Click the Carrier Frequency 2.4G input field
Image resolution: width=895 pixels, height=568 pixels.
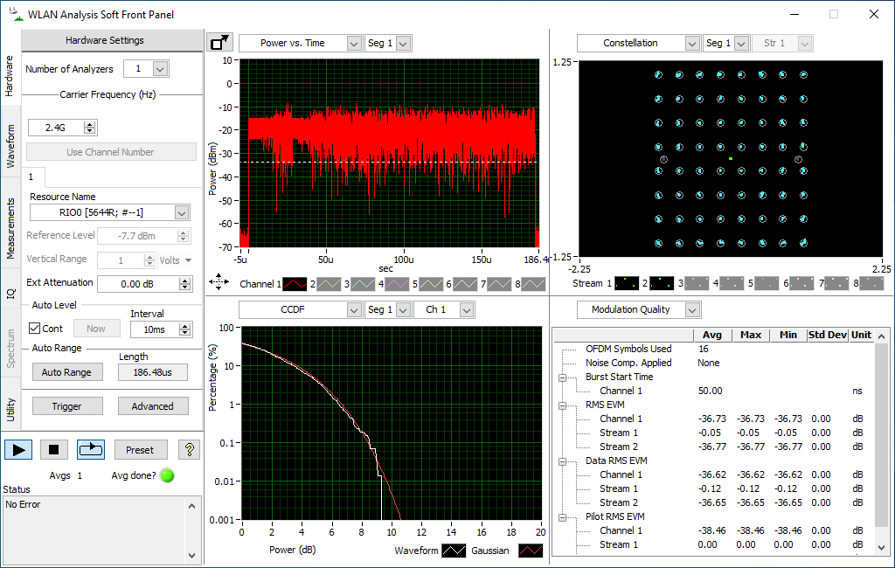click(56, 128)
